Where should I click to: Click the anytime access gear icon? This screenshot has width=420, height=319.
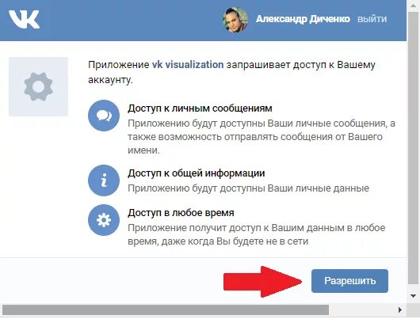pyautogui.click(x=104, y=220)
